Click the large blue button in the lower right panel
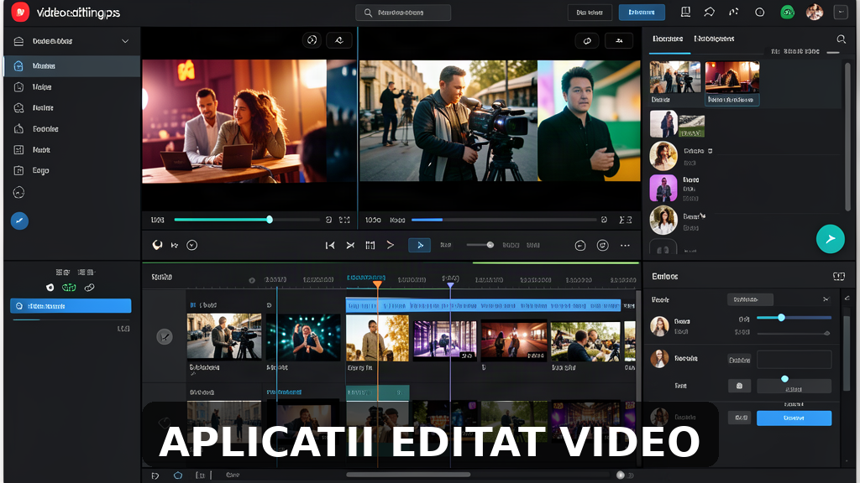Viewport: 860px width, 483px height. point(794,418)
